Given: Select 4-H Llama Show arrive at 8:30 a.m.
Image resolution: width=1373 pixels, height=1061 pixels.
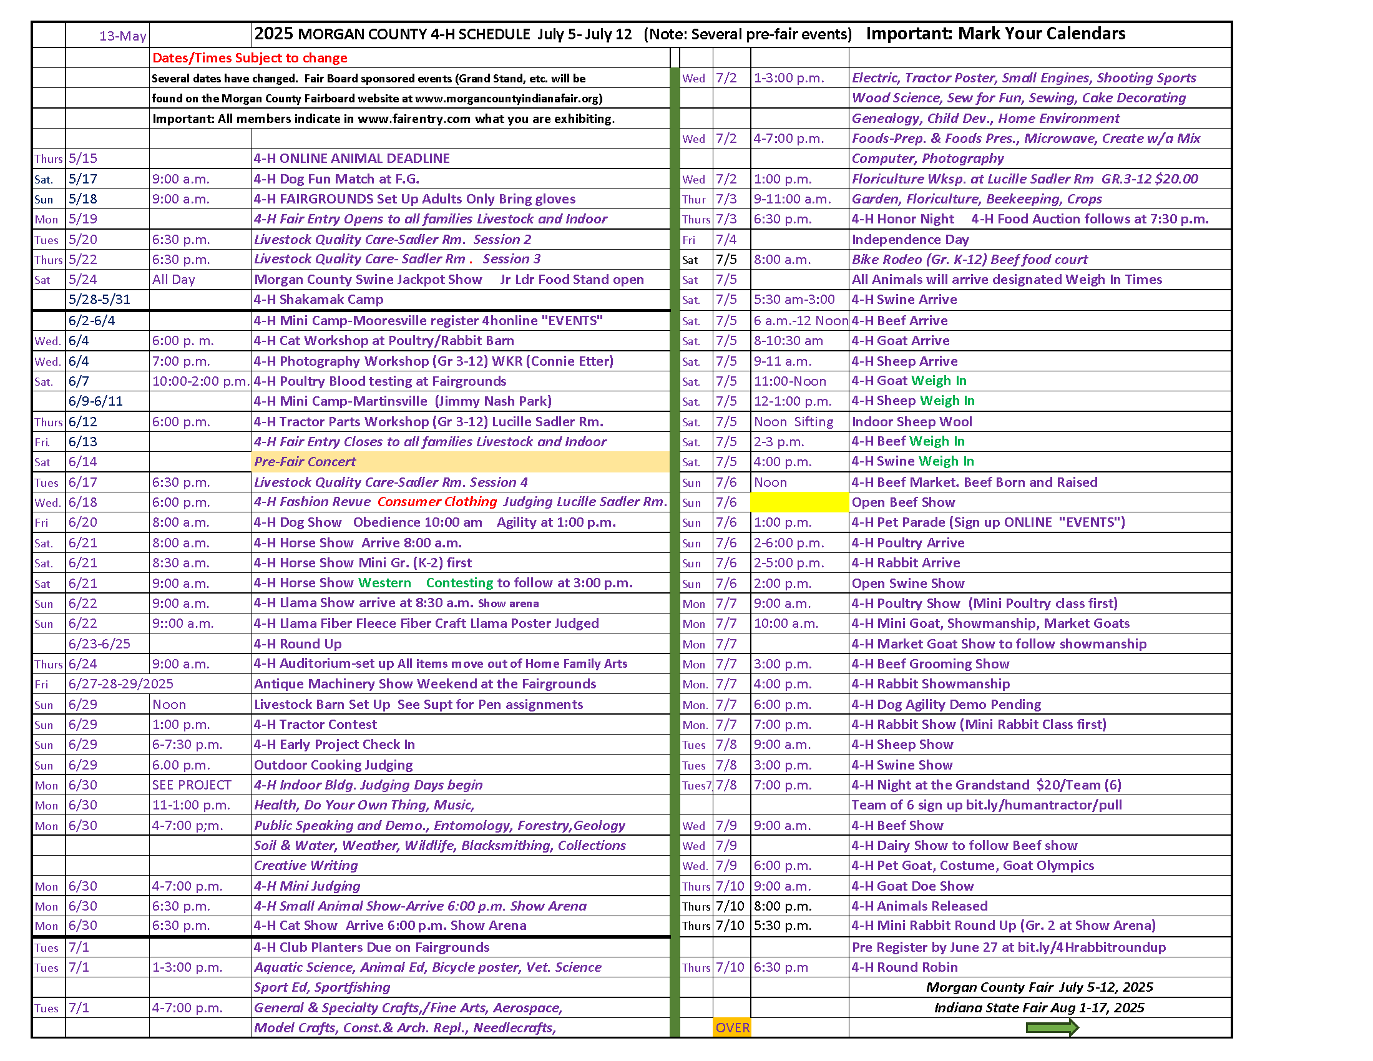Looking at the screenshot, I should point(396,604).
